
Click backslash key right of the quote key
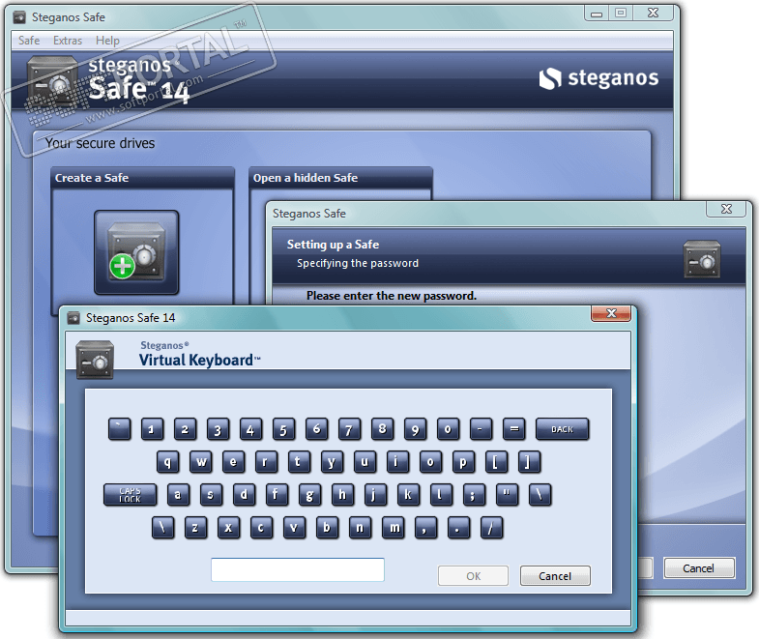(540, 495)
